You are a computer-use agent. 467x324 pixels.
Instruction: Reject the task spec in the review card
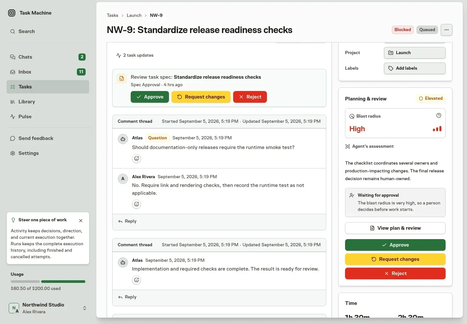click(250, 97)
